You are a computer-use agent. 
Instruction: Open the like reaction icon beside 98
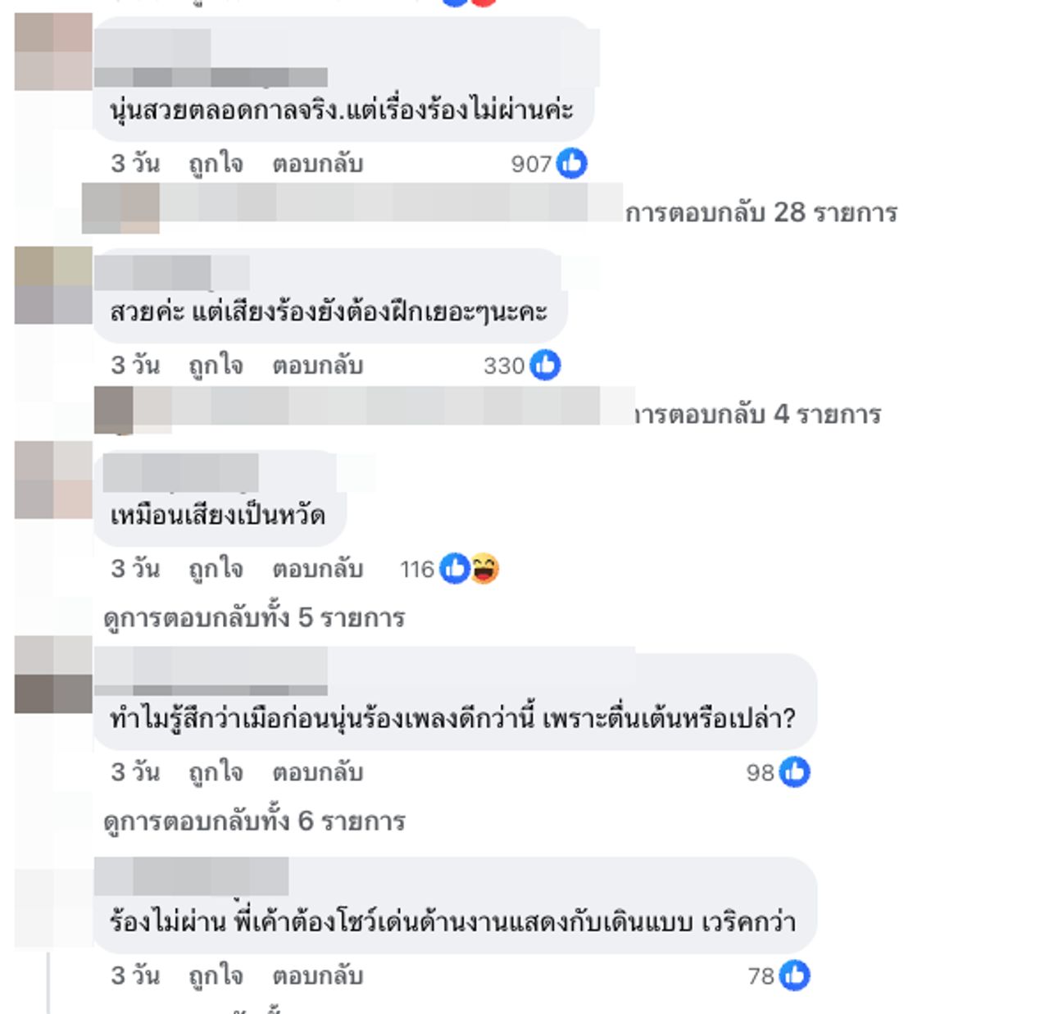pyautogui.click(x=794, y=771)
